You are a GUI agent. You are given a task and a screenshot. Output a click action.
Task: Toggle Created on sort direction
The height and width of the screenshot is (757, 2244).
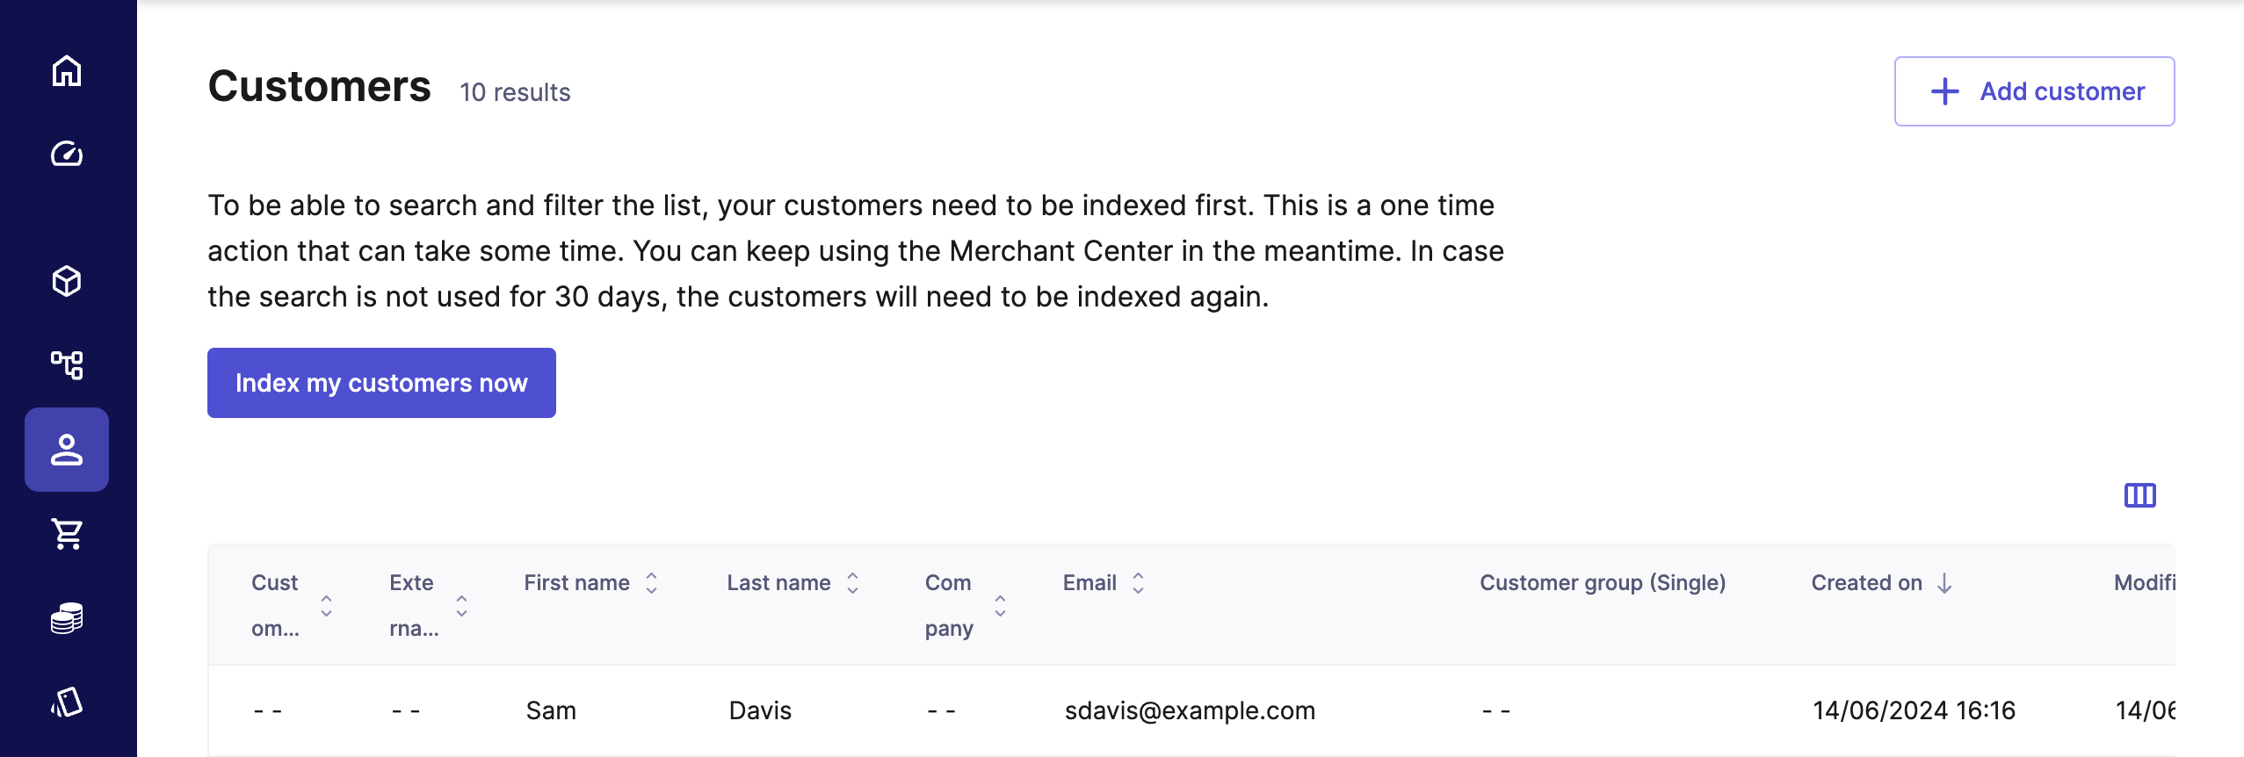point(1944,583)
